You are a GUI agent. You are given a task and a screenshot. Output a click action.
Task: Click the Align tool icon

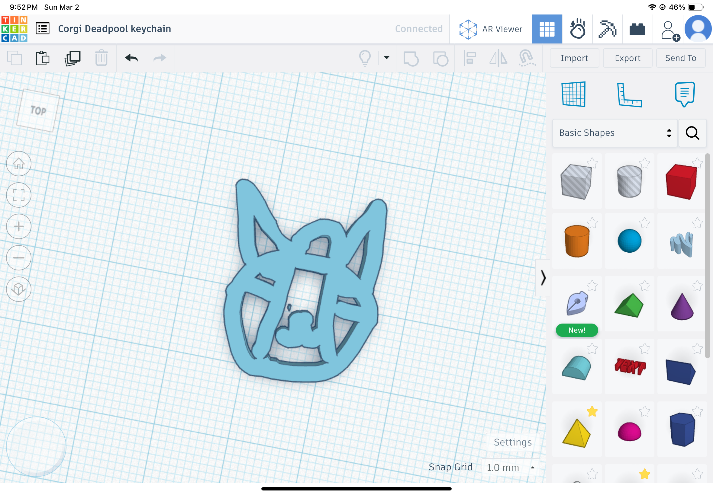pos(469,58)
